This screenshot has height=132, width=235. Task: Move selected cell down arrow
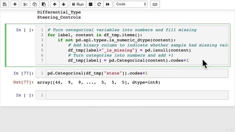[64, 4]
